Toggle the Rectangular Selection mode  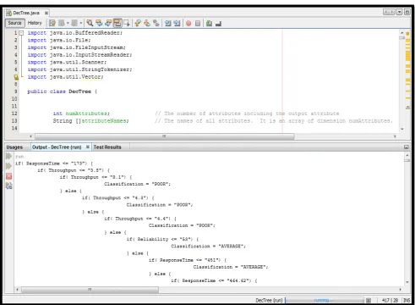point(127,23)
